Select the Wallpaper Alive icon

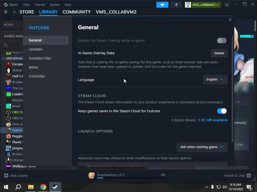coord(9,166)
